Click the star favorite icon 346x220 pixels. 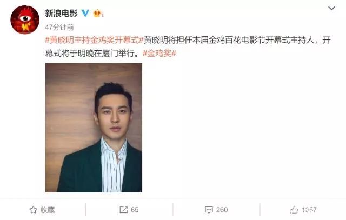pyautogui.click(x=34, y=210)
